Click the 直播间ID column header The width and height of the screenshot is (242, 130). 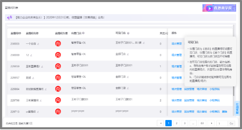point(16,33)
